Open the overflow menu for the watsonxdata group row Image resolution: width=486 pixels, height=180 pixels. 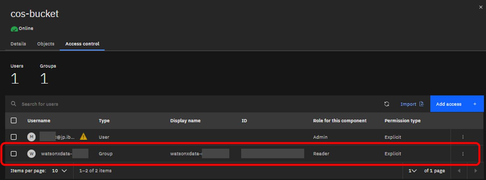(x=463, y=154)
